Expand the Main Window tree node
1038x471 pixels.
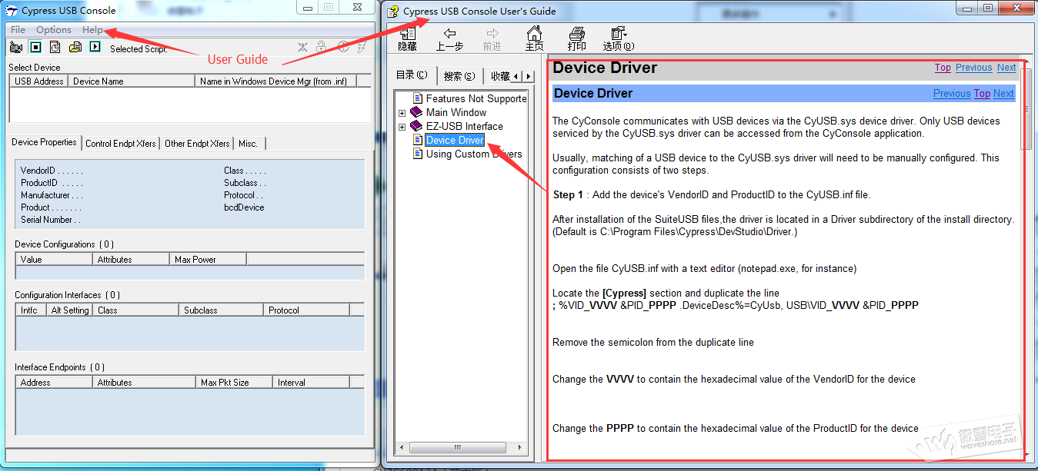[x=402, y=113]
